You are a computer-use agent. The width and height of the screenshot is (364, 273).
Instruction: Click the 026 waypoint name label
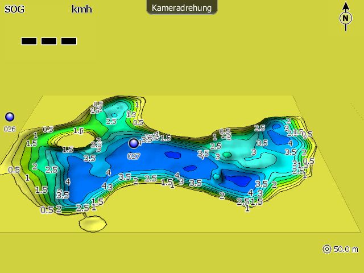pos(10,129)
